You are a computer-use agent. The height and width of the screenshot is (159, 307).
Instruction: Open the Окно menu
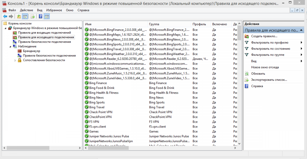tap(69, 10)
